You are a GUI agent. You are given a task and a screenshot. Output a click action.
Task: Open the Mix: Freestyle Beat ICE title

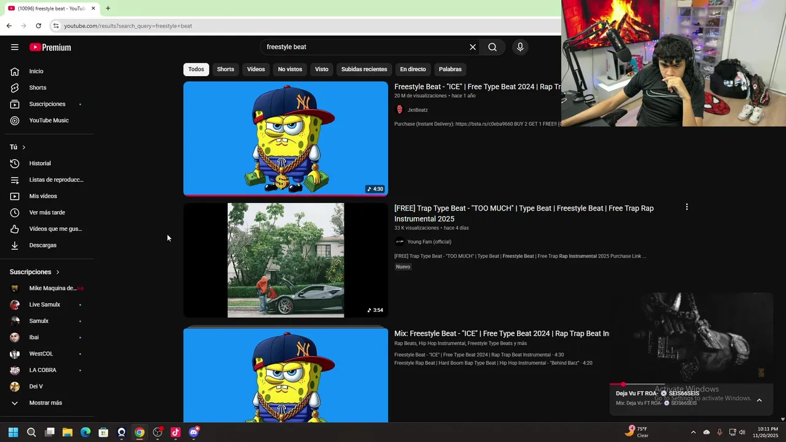click(502, 333)
